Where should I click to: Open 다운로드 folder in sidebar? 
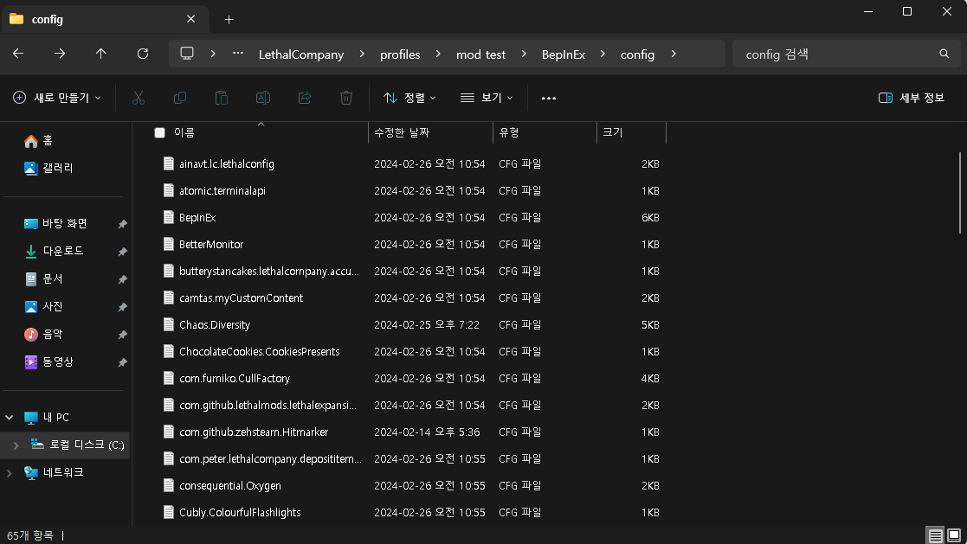[x=63, y=252]
